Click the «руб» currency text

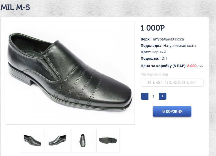tap(200, 66)
